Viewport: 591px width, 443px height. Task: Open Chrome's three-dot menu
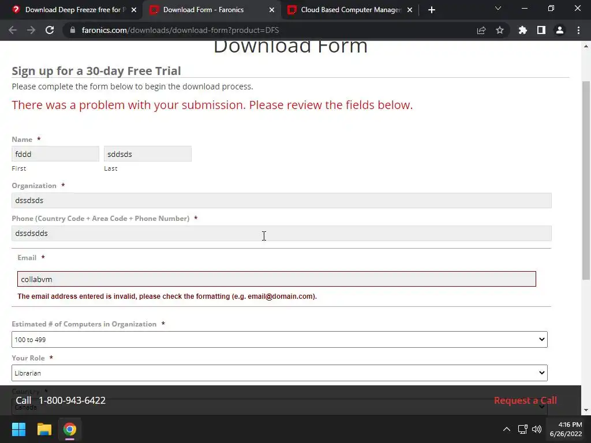coord(578,30)
